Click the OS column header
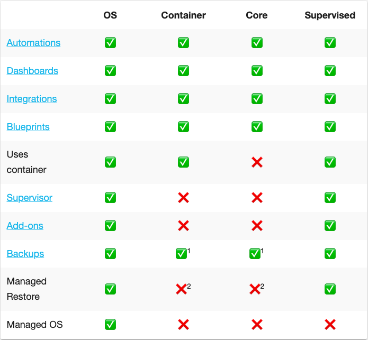The image size is (368, 340). [x=110, y=15]
